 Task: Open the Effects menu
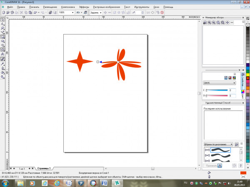84,7
